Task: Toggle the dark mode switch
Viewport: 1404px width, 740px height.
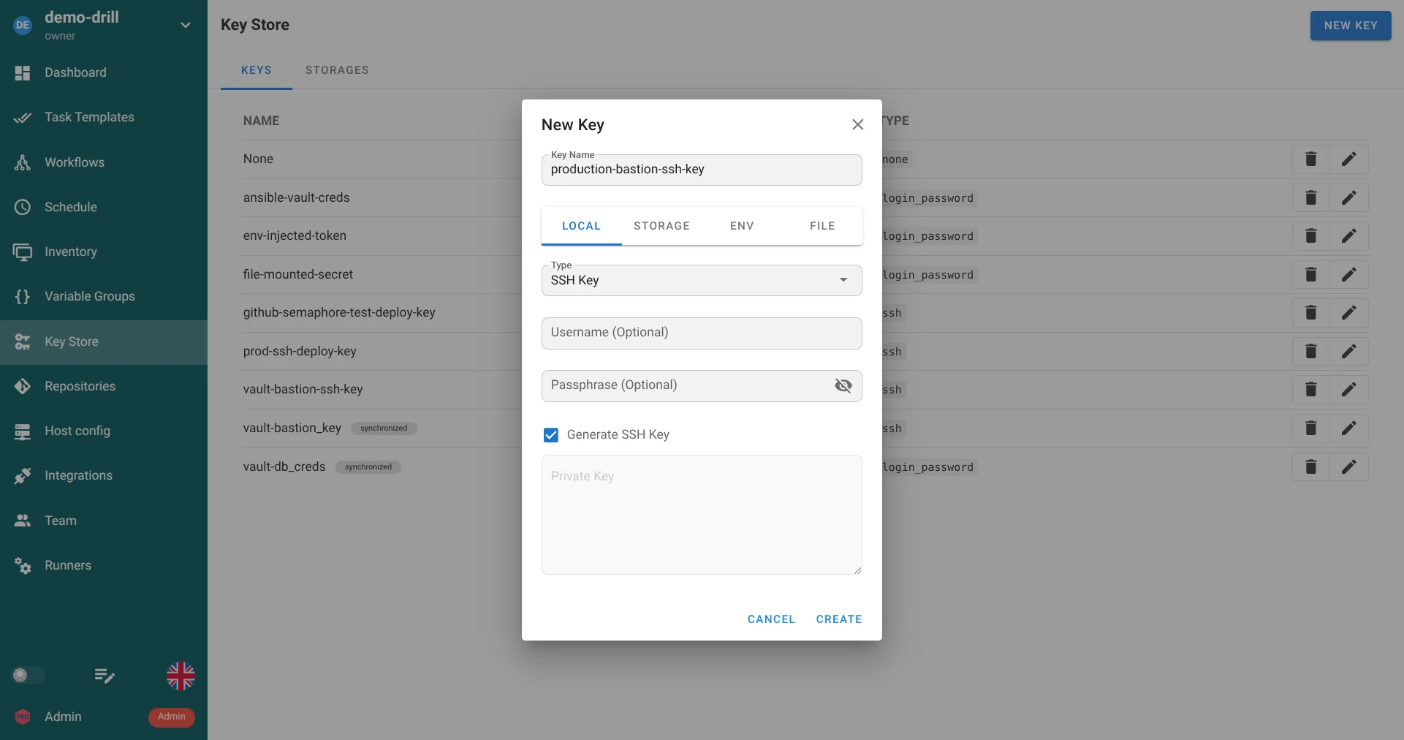Action: 28,675
